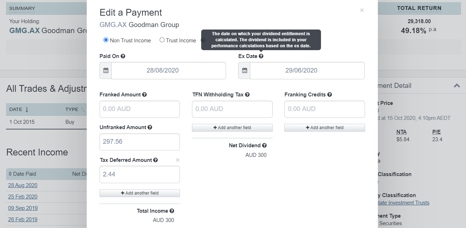Collapse the Instrument Detail panel

(x=457, y=86)
